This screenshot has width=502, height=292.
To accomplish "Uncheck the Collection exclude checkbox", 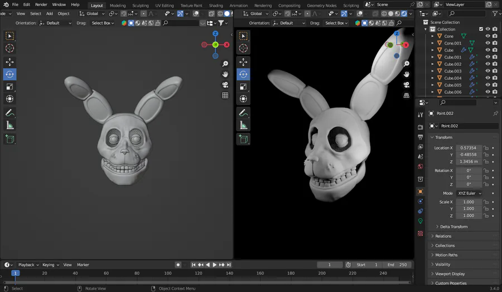I will coord(481,29).
